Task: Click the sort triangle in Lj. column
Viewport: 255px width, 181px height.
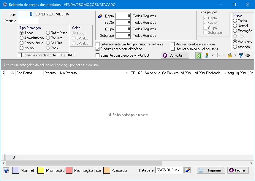Action: coord(12,73)
